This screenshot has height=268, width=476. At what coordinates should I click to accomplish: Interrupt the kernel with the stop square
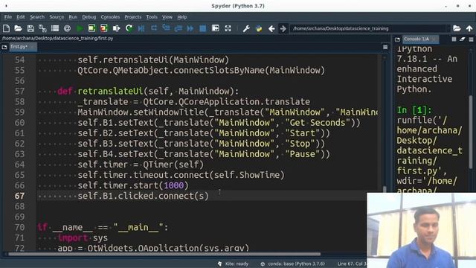pos(454,39)
